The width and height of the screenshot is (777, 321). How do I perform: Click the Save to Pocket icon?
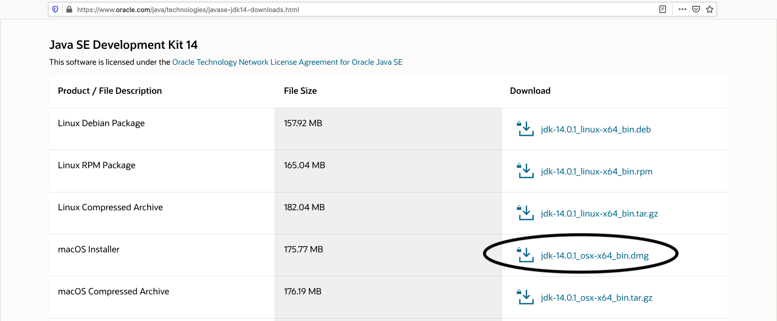696,9
